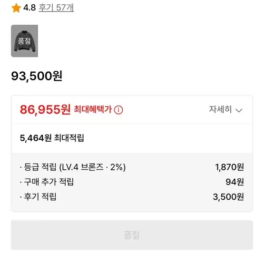Click the 4.8 rating score

pyautogui.click(x=29, y=8)
